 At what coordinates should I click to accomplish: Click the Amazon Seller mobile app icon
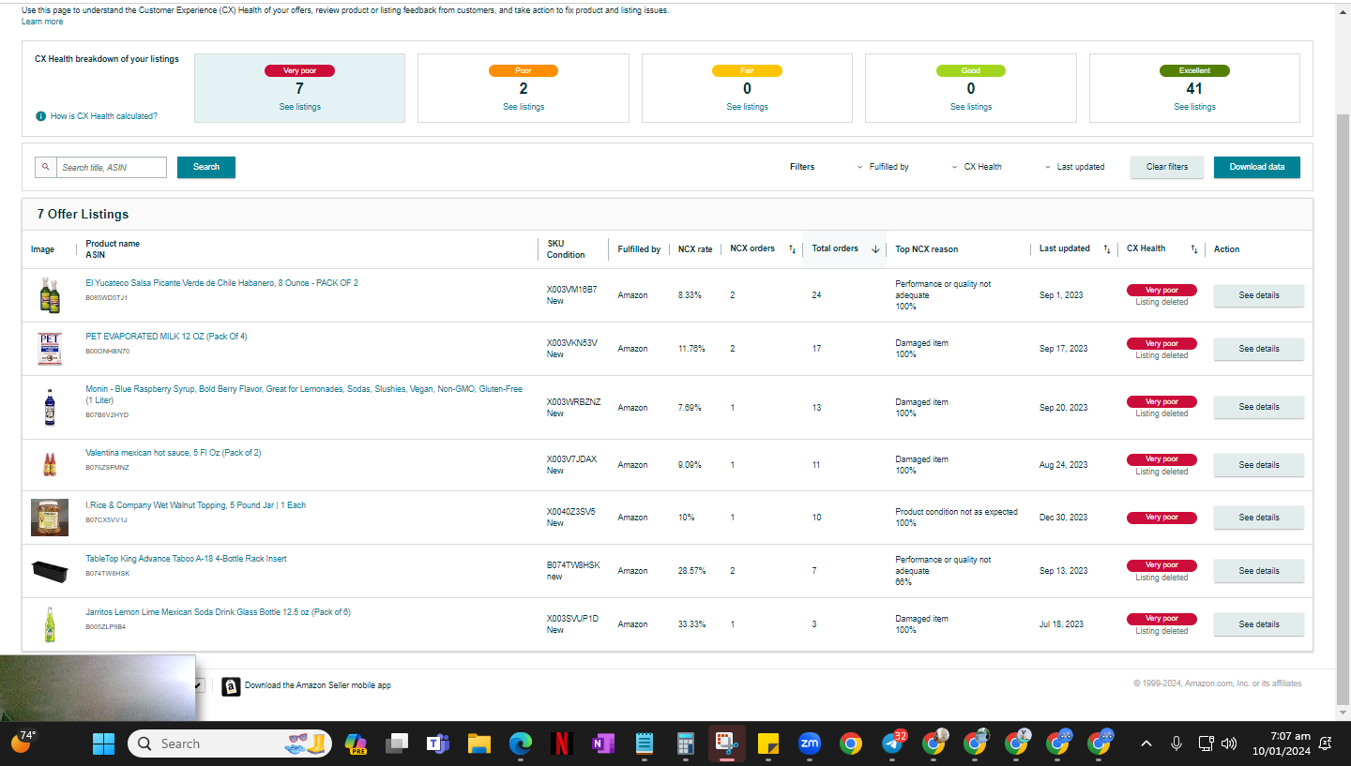(x=231, y=686)
